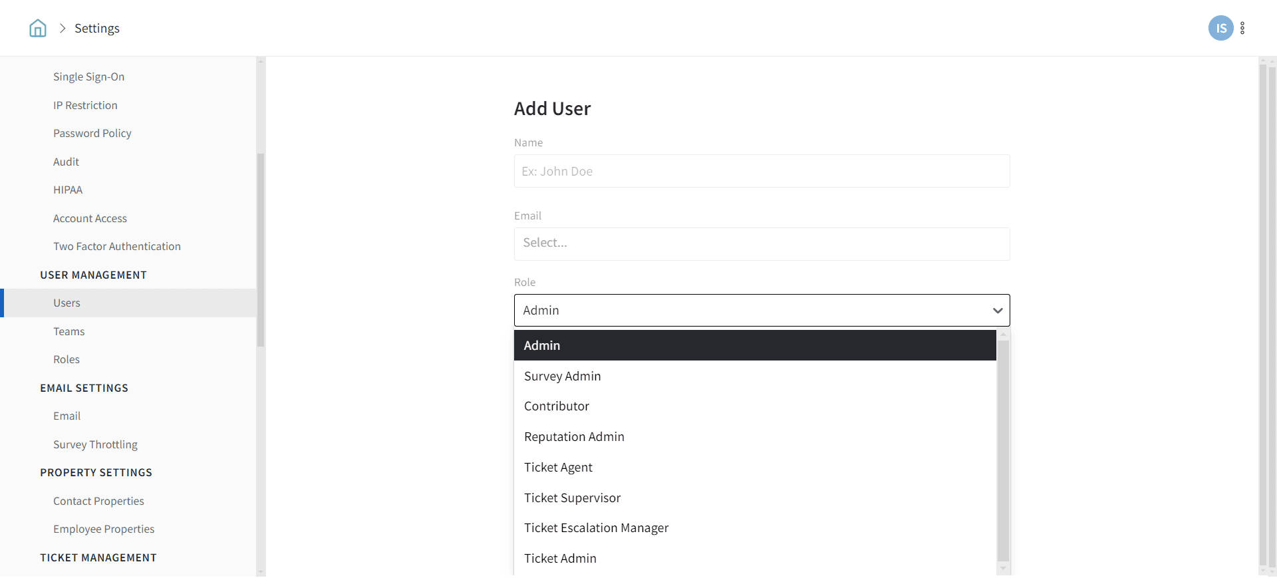The height and width of the screenshot is (578, 1277).
Task: Select the Ticket Supervisor option
Action: coord(572,498)
